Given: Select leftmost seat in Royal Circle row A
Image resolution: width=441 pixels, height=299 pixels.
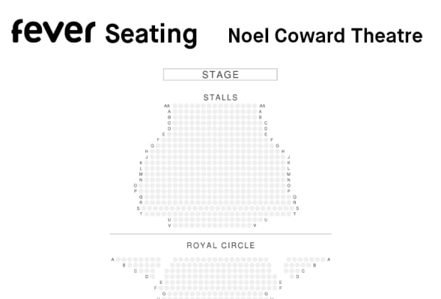Looking at the screenshot, I should coord(118,259).
